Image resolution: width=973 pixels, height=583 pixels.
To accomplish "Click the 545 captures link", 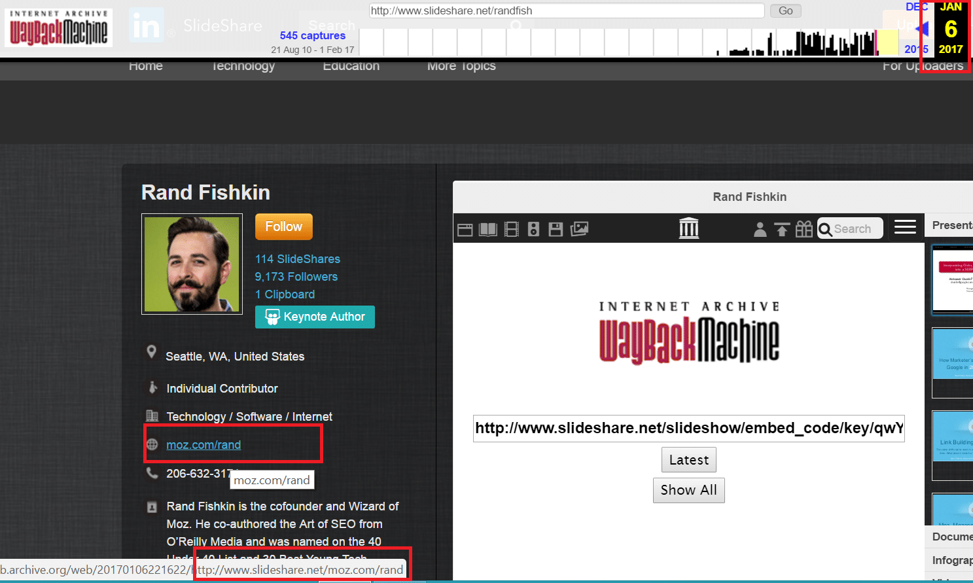I will pyautogui.click(x=313, y=35).
